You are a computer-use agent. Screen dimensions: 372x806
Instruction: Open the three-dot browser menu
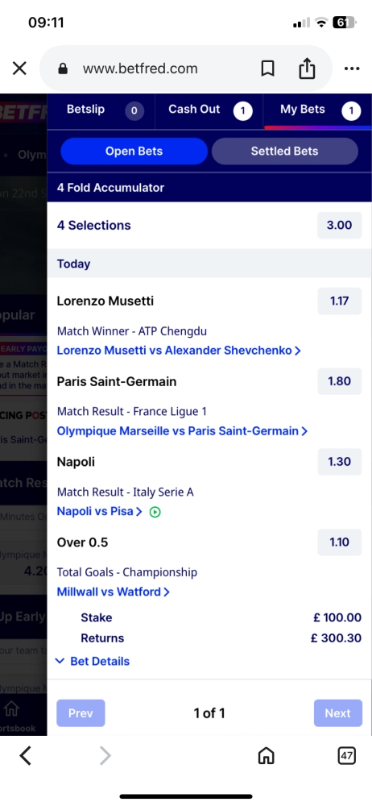coord(352,69)
